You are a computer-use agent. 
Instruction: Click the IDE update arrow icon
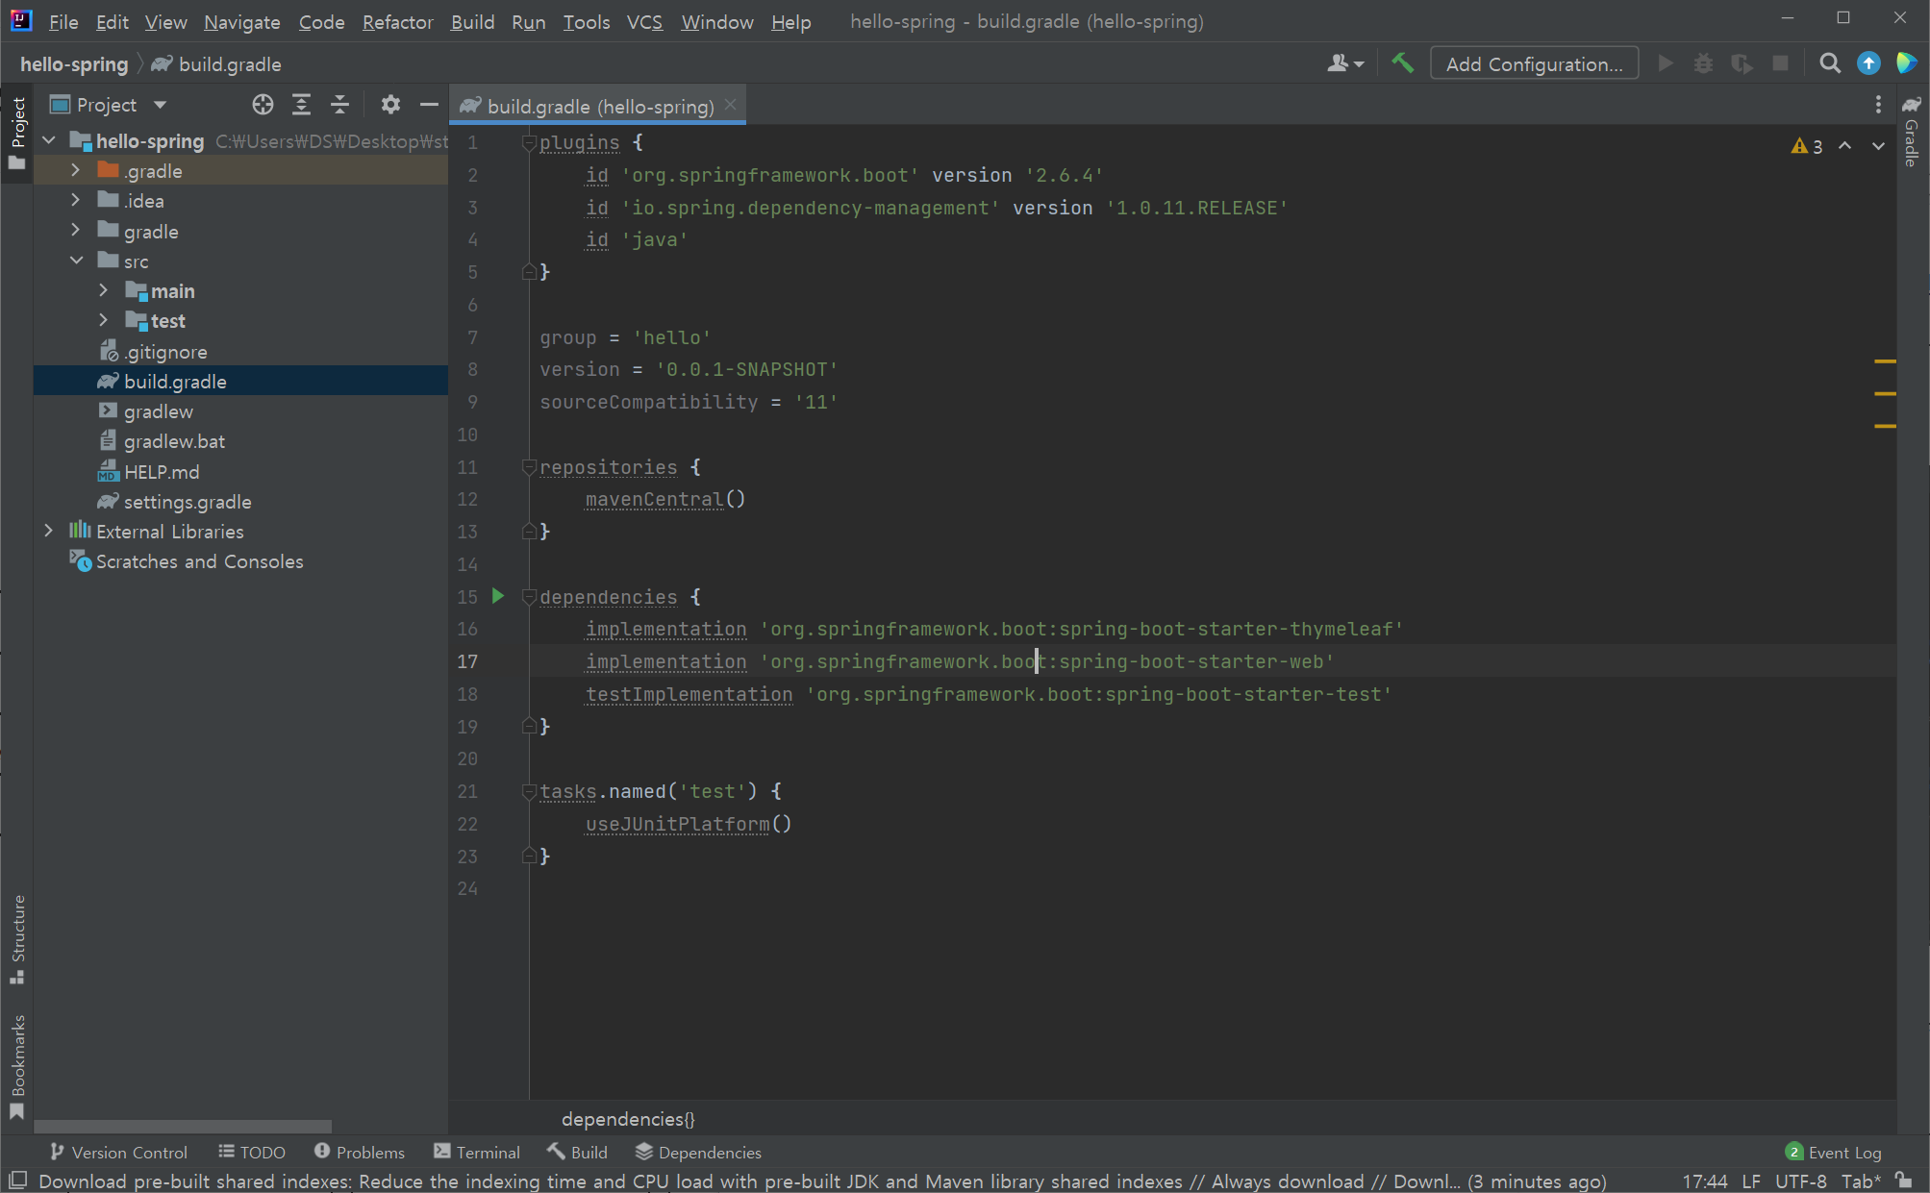pyautogui.click(x=1868, y=63)
